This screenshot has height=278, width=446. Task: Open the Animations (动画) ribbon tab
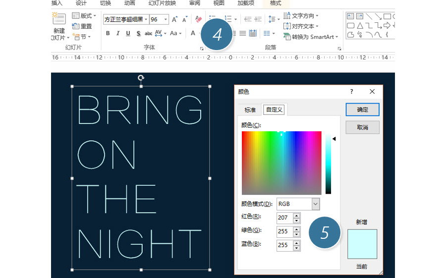click(129, 3)
